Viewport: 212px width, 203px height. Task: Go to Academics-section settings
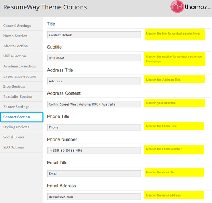coord(21,66)
